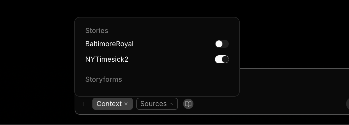Click the dark knob on the NYTimesick2 switch
The image size is (349, 125).
click(x=225, y=59)
